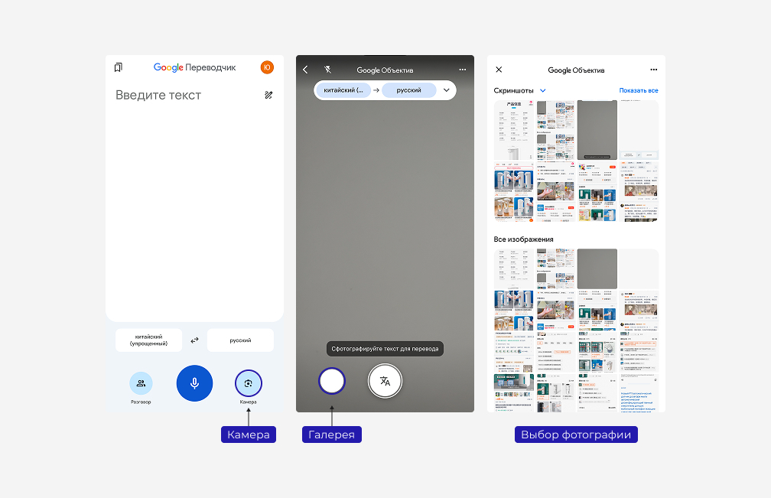Open three-dot menu on gallery screen
Viewport: 771px width, 498px height.
[653, 70]
